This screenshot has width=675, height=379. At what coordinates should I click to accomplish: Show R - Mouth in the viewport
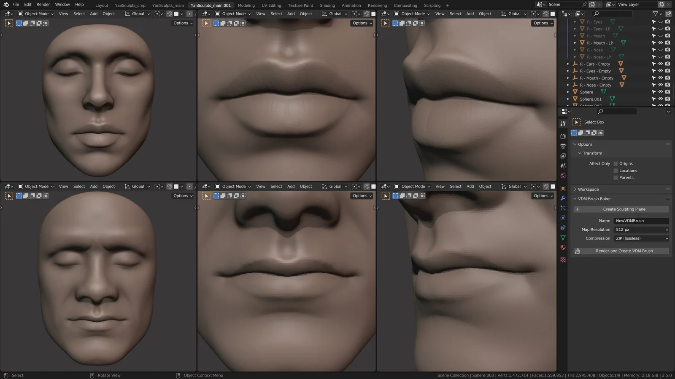point(660,36)
